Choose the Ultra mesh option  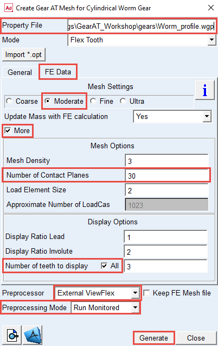coord(123,101)
